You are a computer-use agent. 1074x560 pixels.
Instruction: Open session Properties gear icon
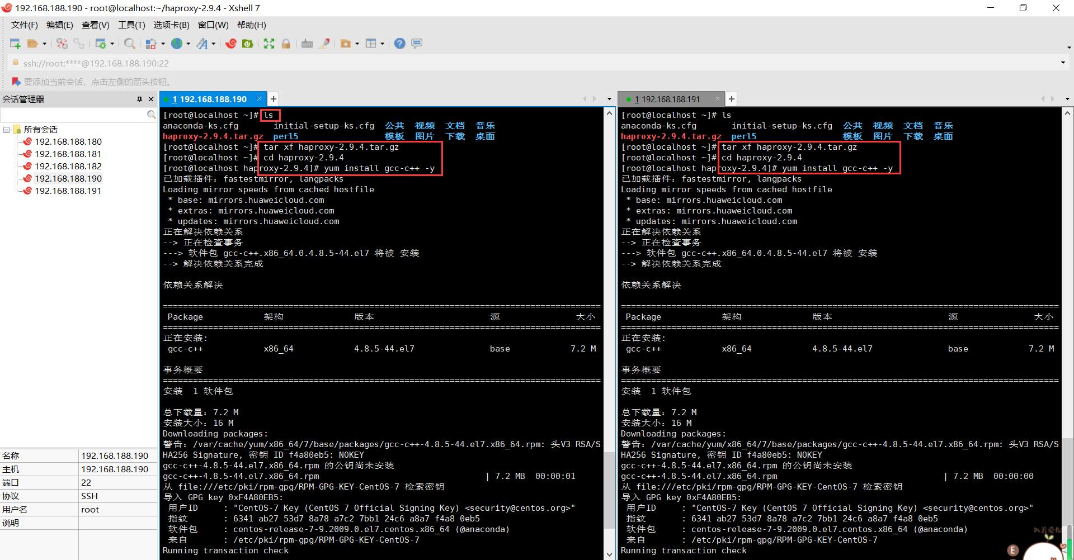(x=101, y=44)
